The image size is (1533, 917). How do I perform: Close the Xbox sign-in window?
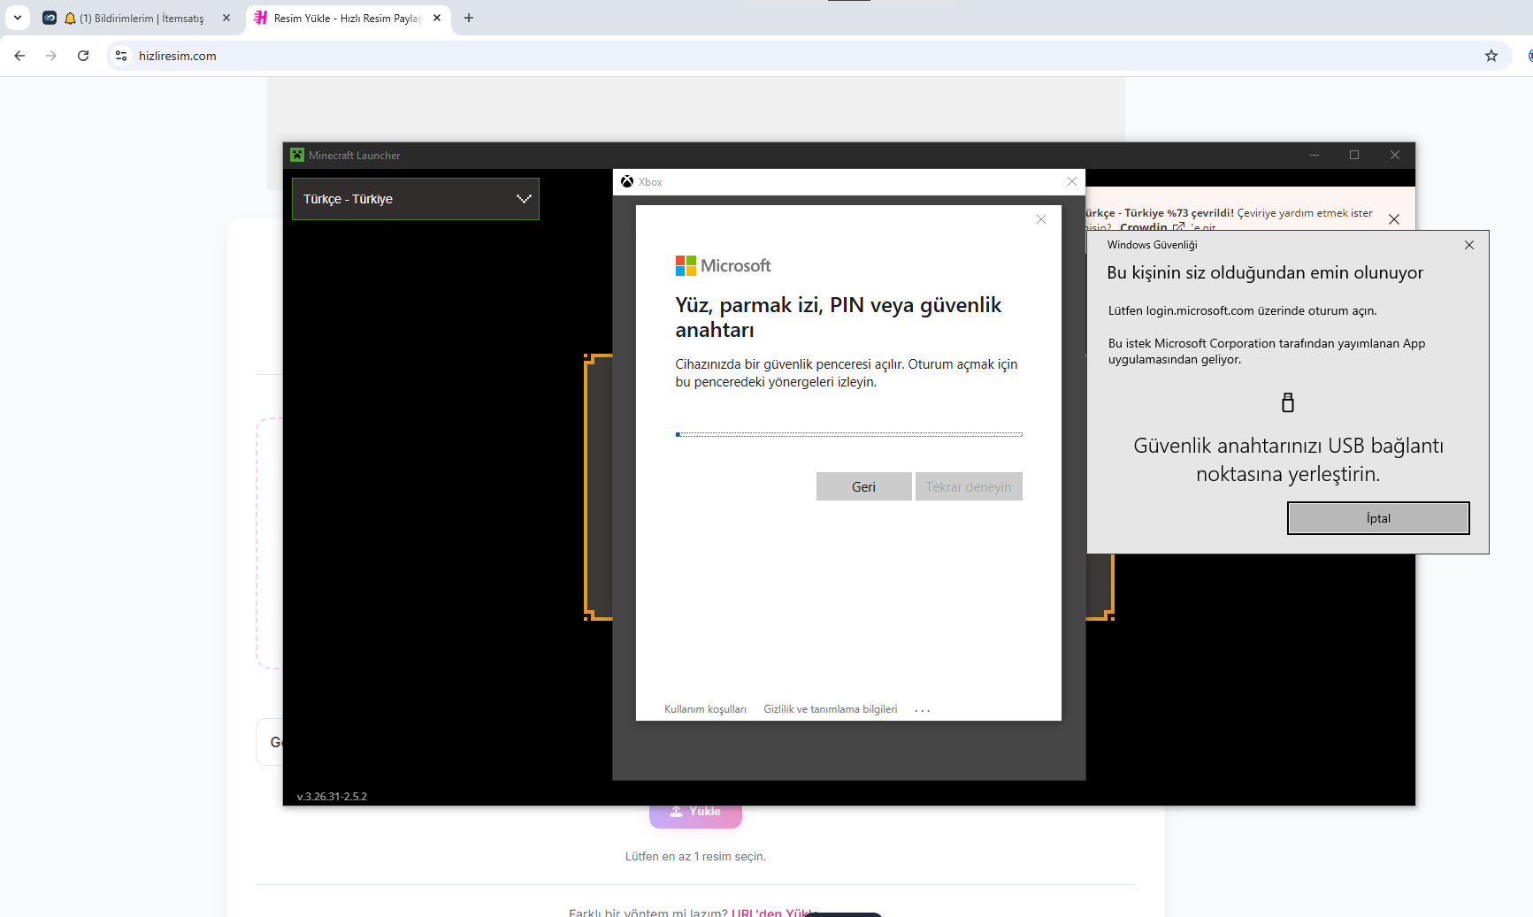(1072, 181)
